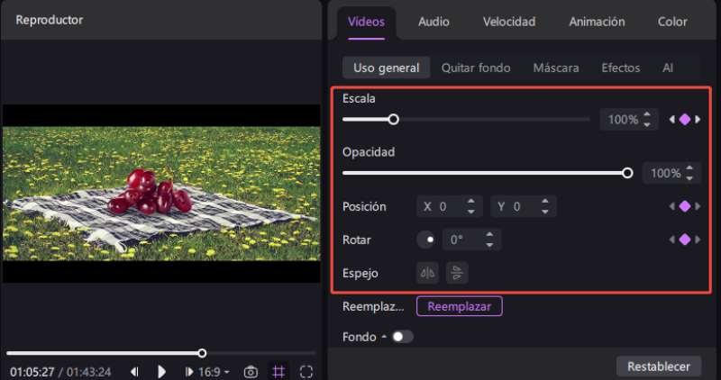Viewport: 721px width, 380px height.
Task: Take a snapshot with the camera icon
Action: 251,371
